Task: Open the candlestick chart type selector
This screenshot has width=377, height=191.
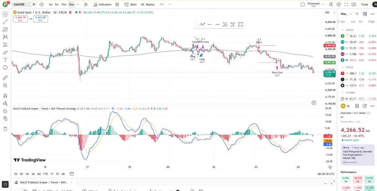Action: coord(86,4)
